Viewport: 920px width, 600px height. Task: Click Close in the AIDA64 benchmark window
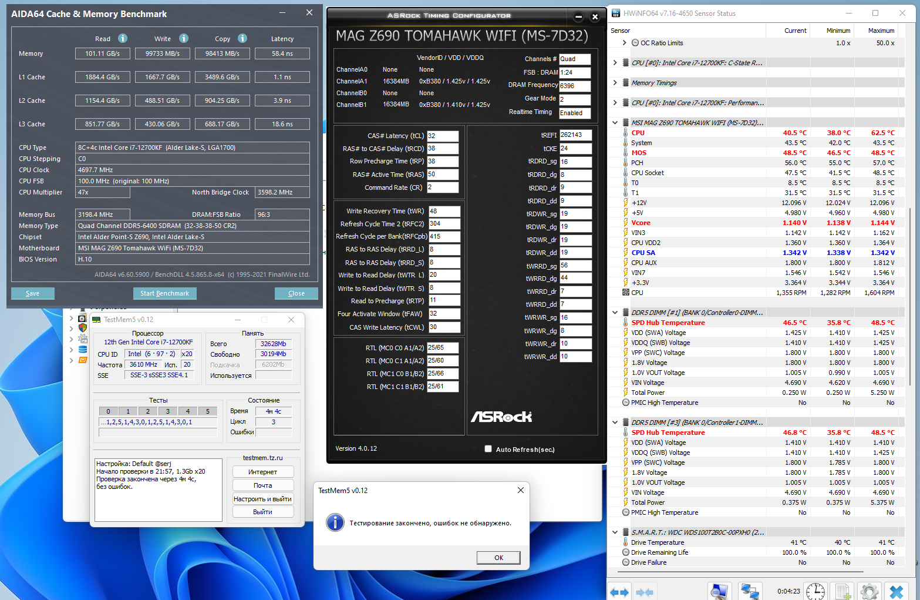click(x=296, y=293)
